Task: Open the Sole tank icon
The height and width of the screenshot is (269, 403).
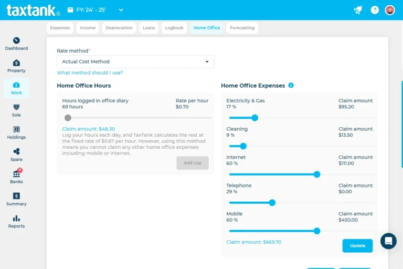Action: tap(16, 107)
